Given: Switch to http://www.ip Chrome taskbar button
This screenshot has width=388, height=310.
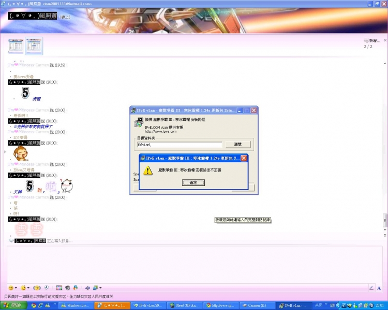Looking at the screenshot, I should [221, 305].
